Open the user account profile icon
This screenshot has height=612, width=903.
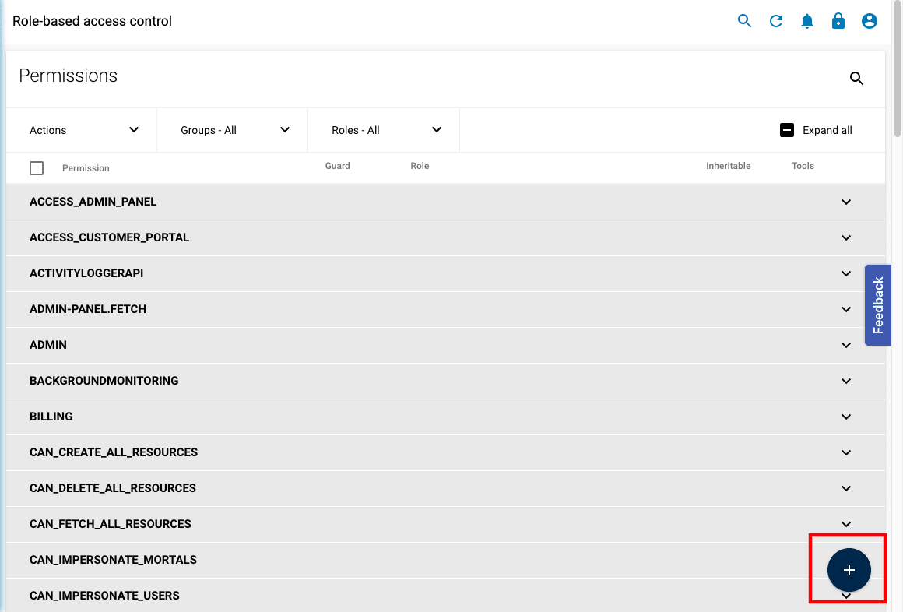[x=869, y=21]
